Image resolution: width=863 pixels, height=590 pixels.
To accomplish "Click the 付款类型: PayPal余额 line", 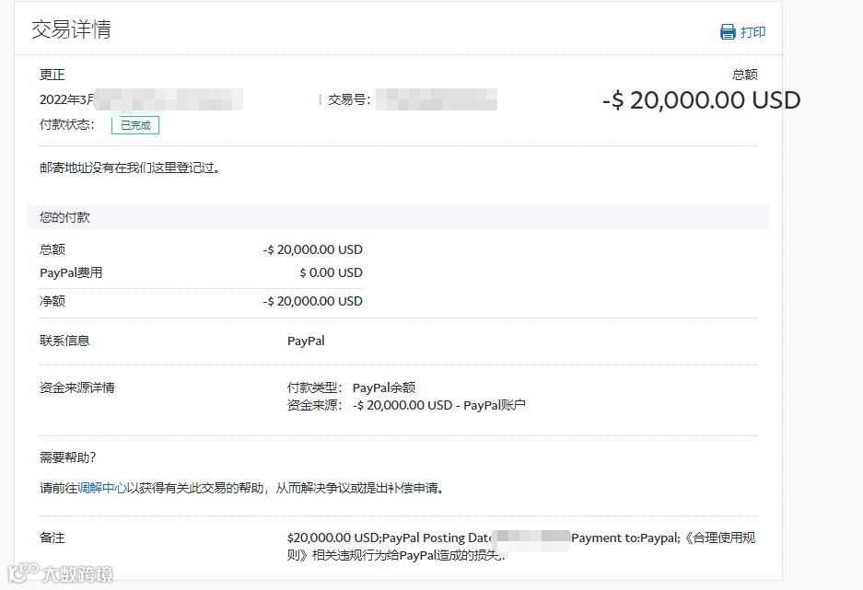I will 351,388.
